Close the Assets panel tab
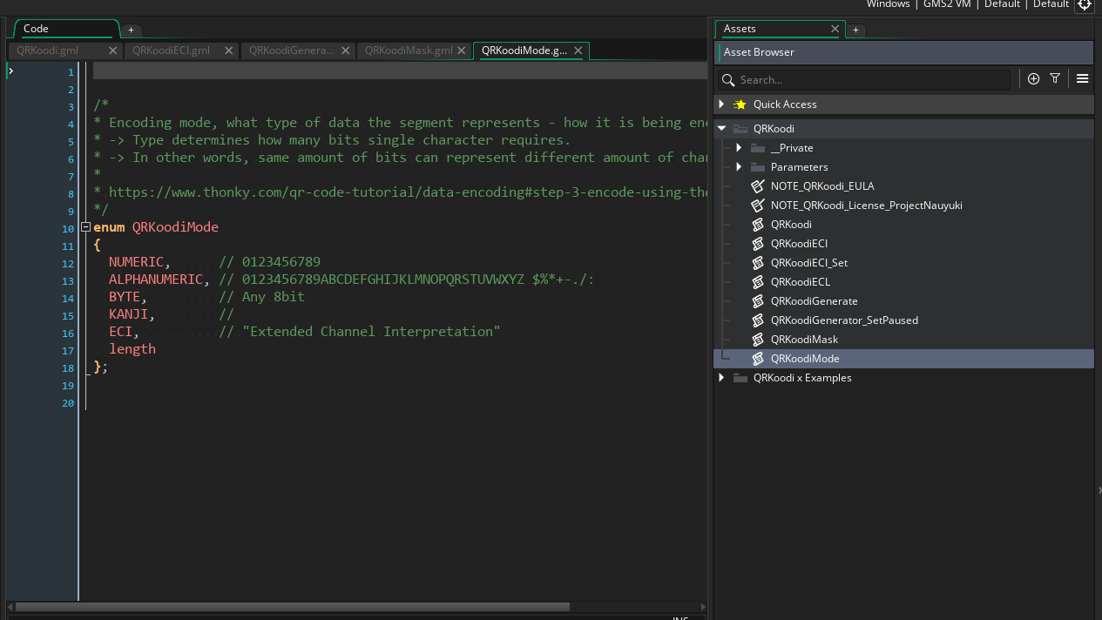1102x620 pixels. (835, 29)
